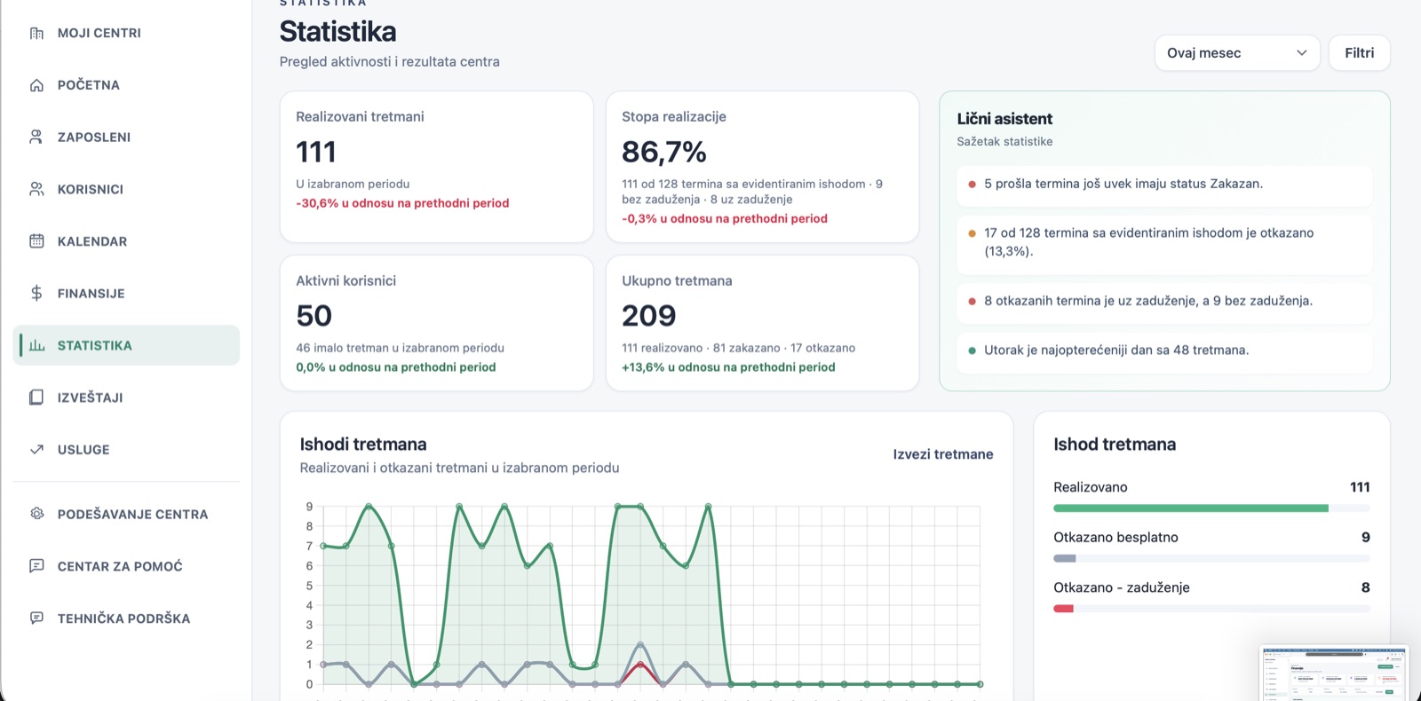Viewport: 1421px width, 701px height.
Task: Open the Finansije menu label
Action: tap(91, 294)
